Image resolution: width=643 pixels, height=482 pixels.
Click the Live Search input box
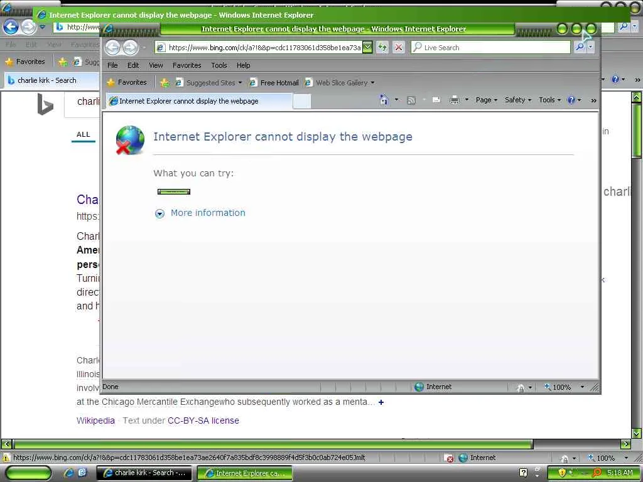tap(491, 48)
